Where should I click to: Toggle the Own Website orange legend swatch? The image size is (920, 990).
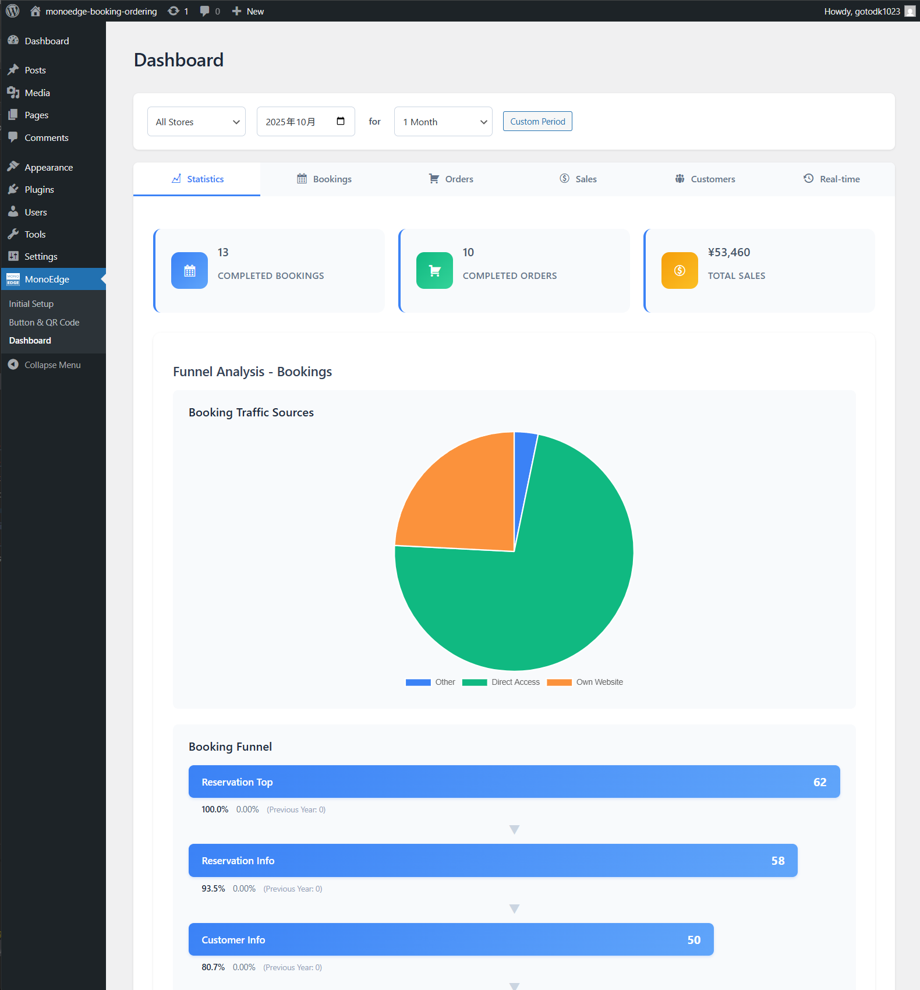point(559,683)
